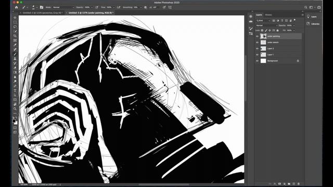Click the foreground color swatch
The image size is (333, 187).
pyautogui.click(x=14, y=121)
